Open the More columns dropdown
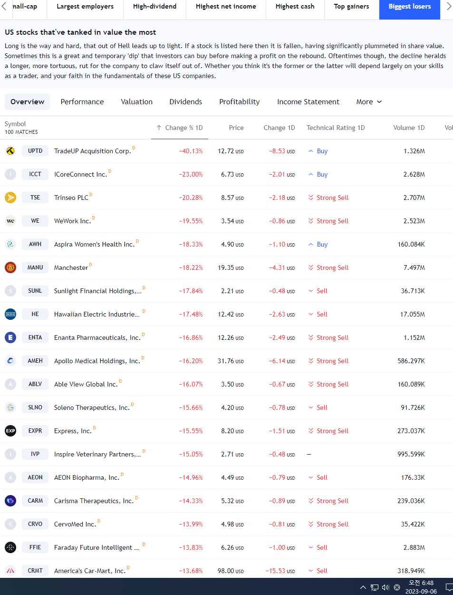This screenshot has height=595, width=453. click(x=369, y=102)
